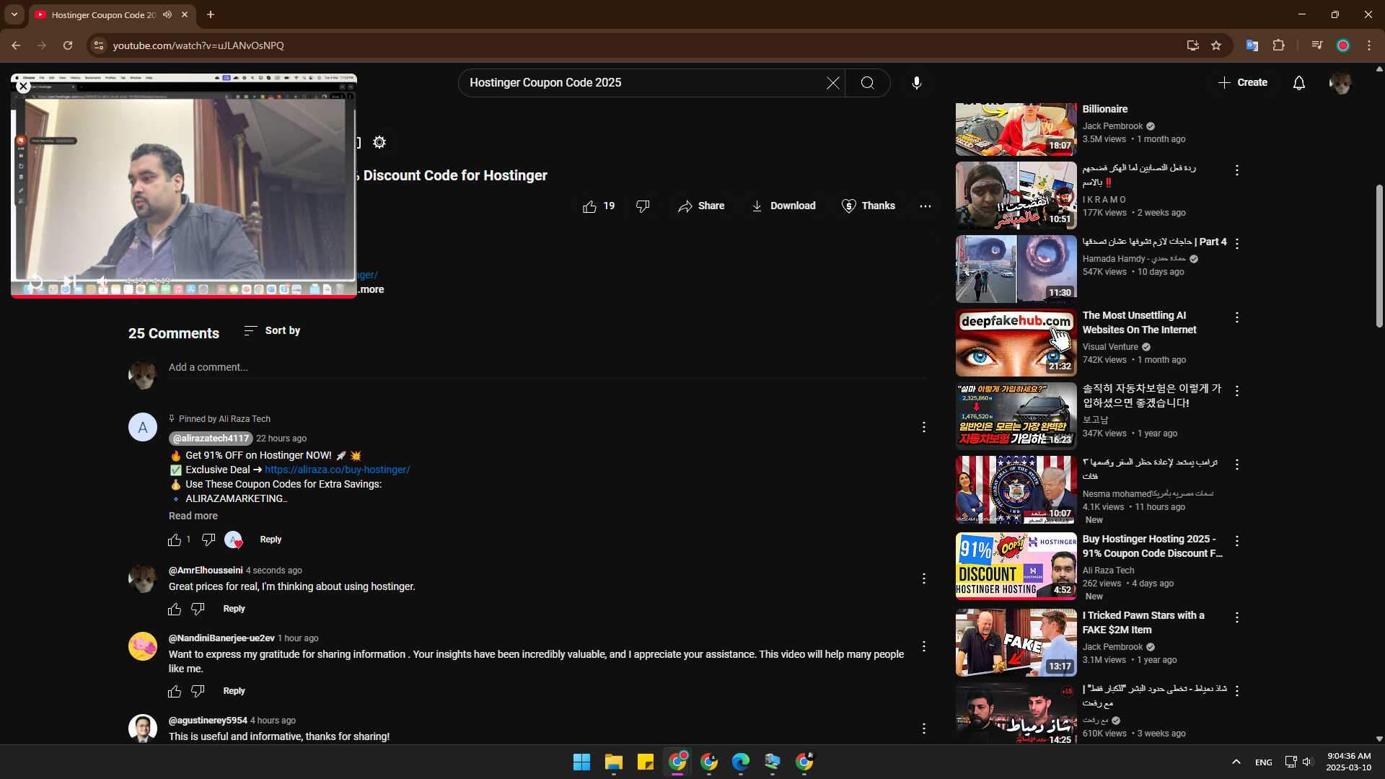Open video settings gear icon
This screenshot has height=779, width=1385.
tap(379, 142)
